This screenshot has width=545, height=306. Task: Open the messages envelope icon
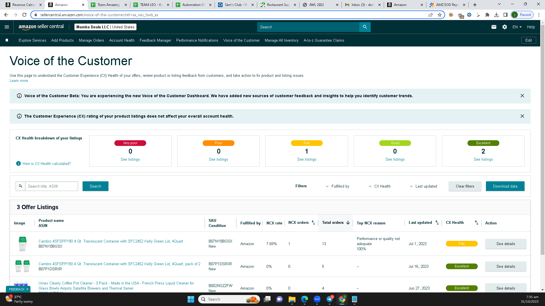(494, 27)
